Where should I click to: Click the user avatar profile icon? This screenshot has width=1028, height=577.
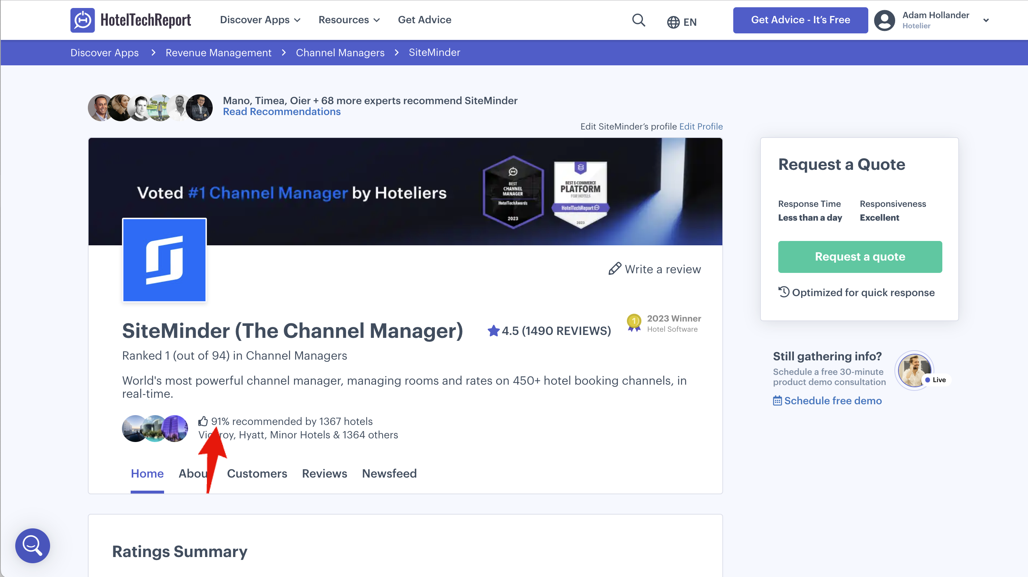[884, 20]
